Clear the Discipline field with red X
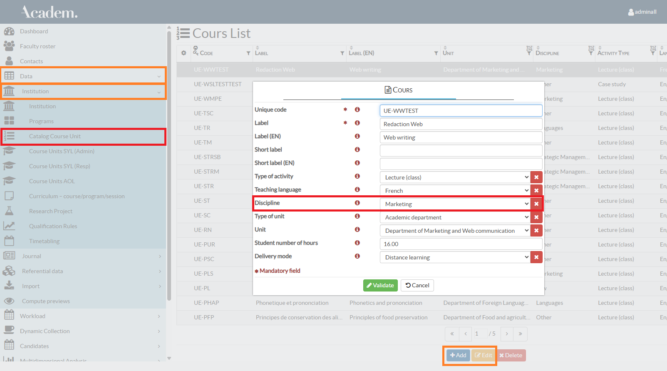This screenshot has width=667, height=371. [536, 204]
